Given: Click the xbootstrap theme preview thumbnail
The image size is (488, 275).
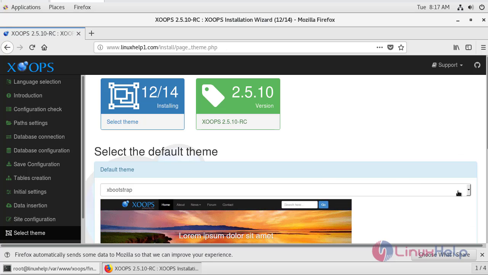Looking at the screenshot, I should click(226, 221).
